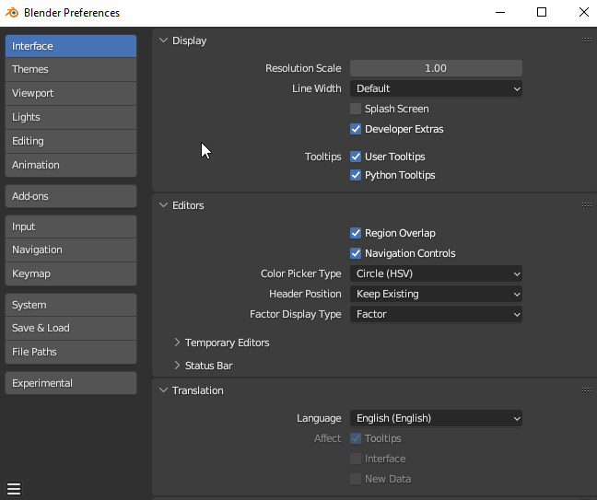597x500 pixels.
Task: Grab the Display panel drag handle
Action: [586, 40]
